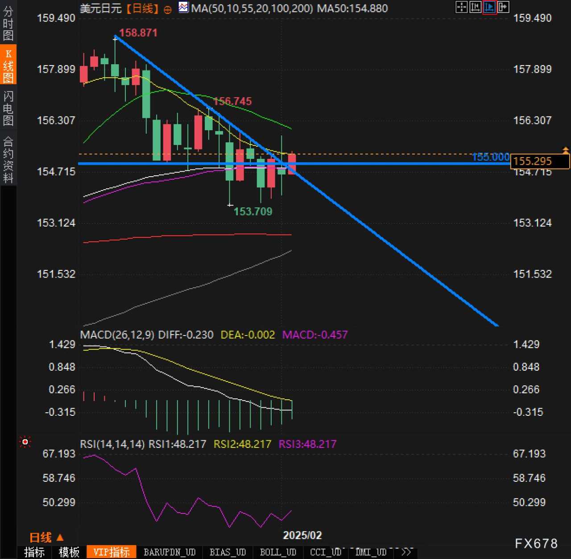Open the 日线 period dropdown
Viewport: 571px width, 559px height.
tap(46, 537)
